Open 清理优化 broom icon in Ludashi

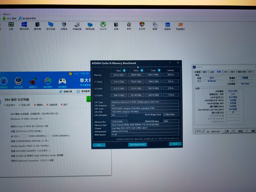[x=33, y=82]
